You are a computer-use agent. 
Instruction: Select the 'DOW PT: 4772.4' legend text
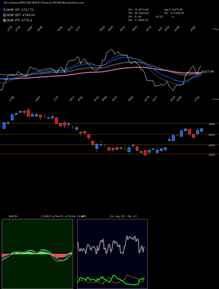point(19,20)
